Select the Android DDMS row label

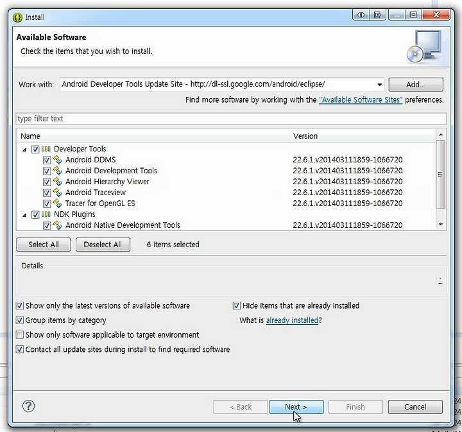click(x=90, y=160)
